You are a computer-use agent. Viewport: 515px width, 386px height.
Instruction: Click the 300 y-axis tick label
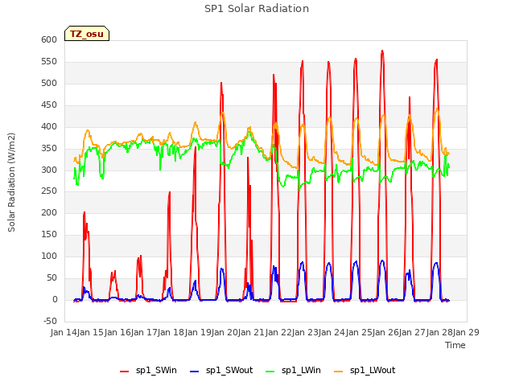coord(49,170)
